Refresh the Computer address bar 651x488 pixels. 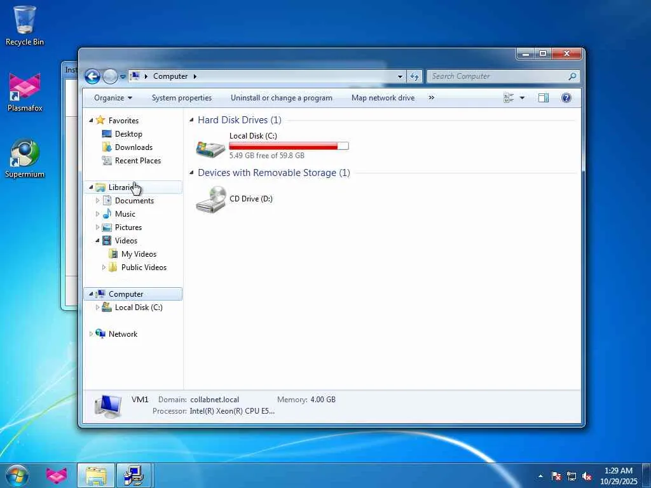(414, 76)
